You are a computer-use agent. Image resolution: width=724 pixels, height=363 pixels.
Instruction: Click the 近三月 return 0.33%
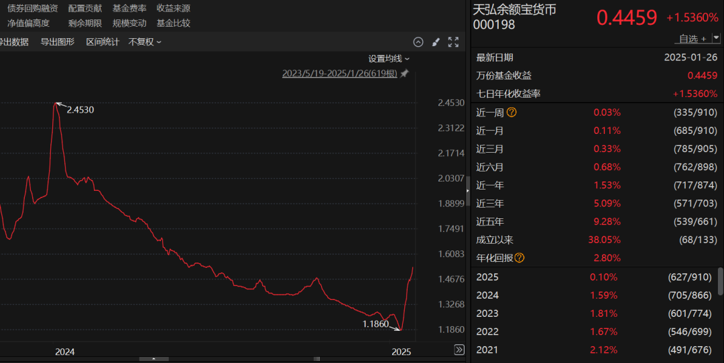click(x=607, y=149)
